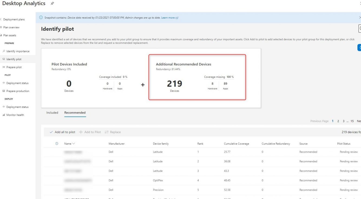Expand the Plan assets section
Screen dimensions: 361x199
pyautogui.click(x=2, y=35)
